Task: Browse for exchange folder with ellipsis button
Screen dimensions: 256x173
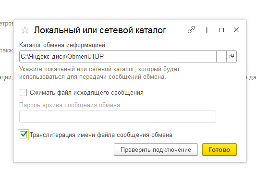Action: pyautogui.click(x=221, y=57)
